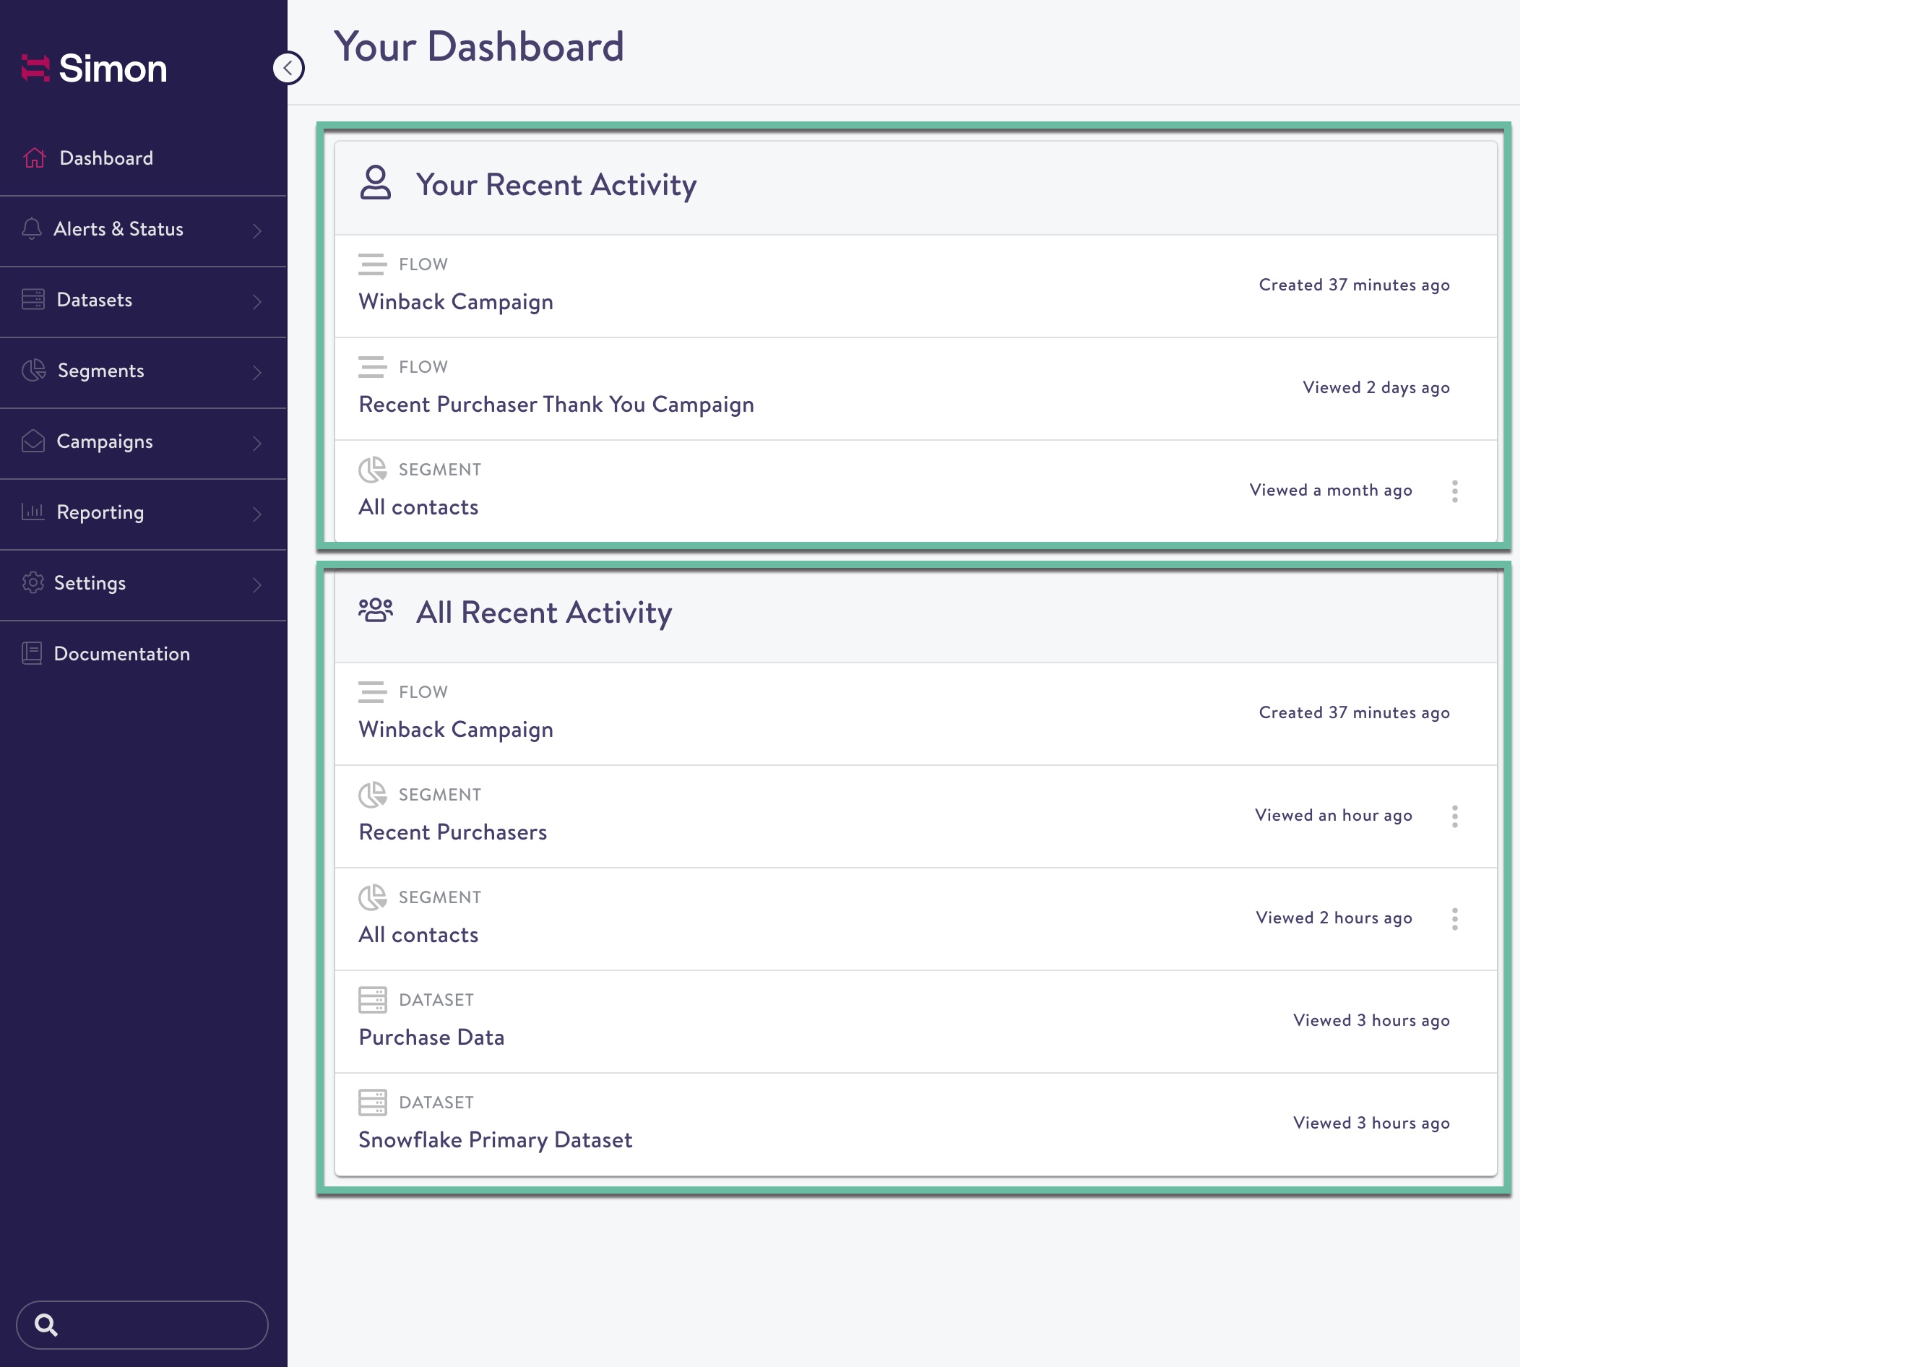Expand the Campaigns submenu chevron
Image resolution: width=1916 pixels, height=1367 pixels.
pyautogui.click(x=257, y=442)
